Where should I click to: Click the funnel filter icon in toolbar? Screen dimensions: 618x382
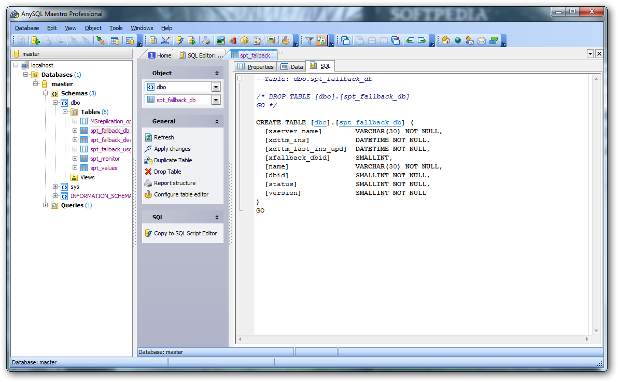(x=310, y=40)
